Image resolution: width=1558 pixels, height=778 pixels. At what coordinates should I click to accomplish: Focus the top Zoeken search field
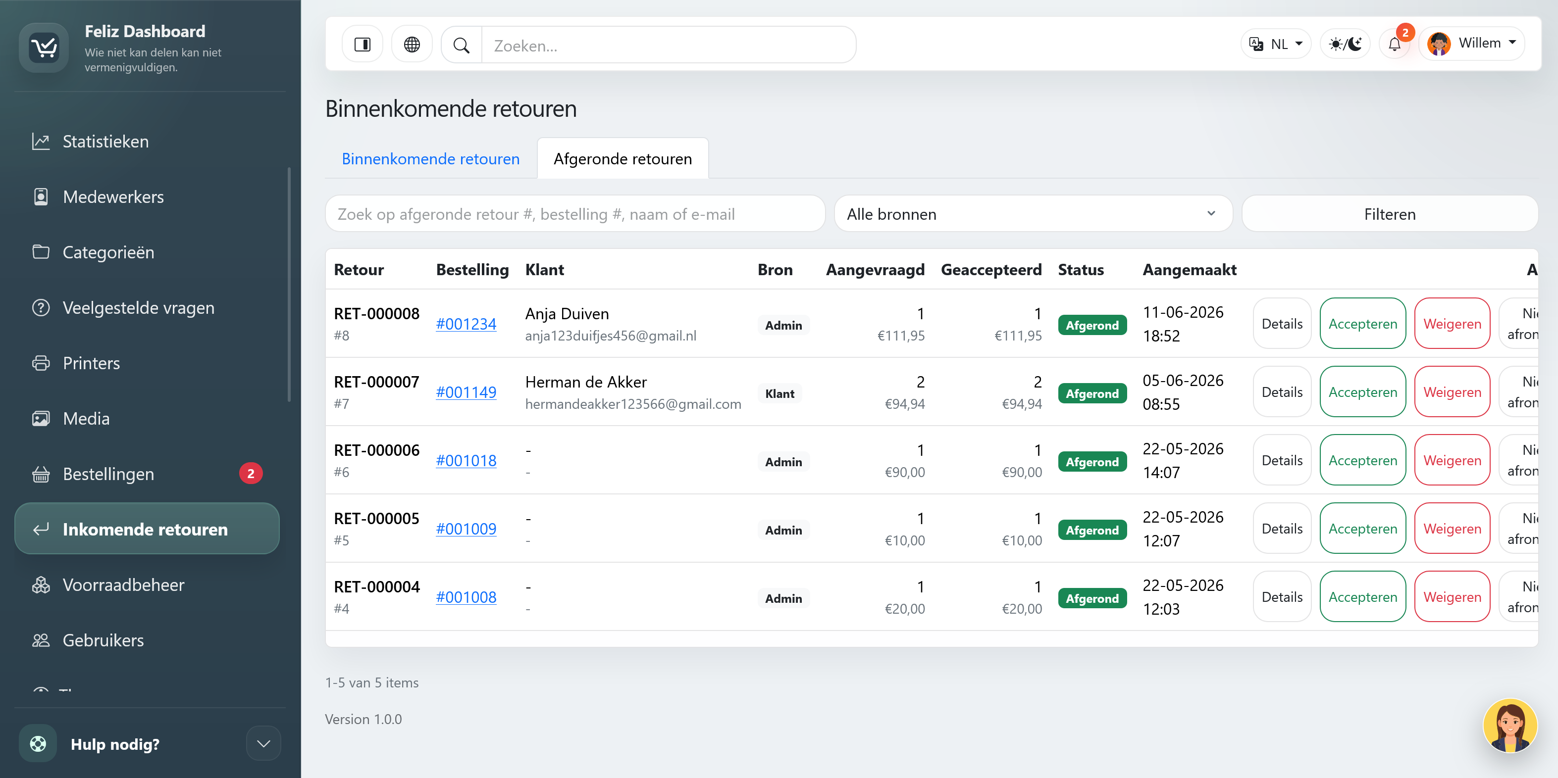[669, 45]
